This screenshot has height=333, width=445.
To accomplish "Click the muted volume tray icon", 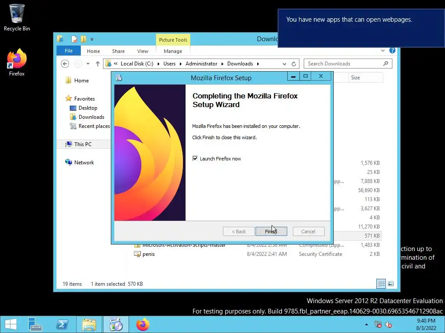I will click(388, 324).
